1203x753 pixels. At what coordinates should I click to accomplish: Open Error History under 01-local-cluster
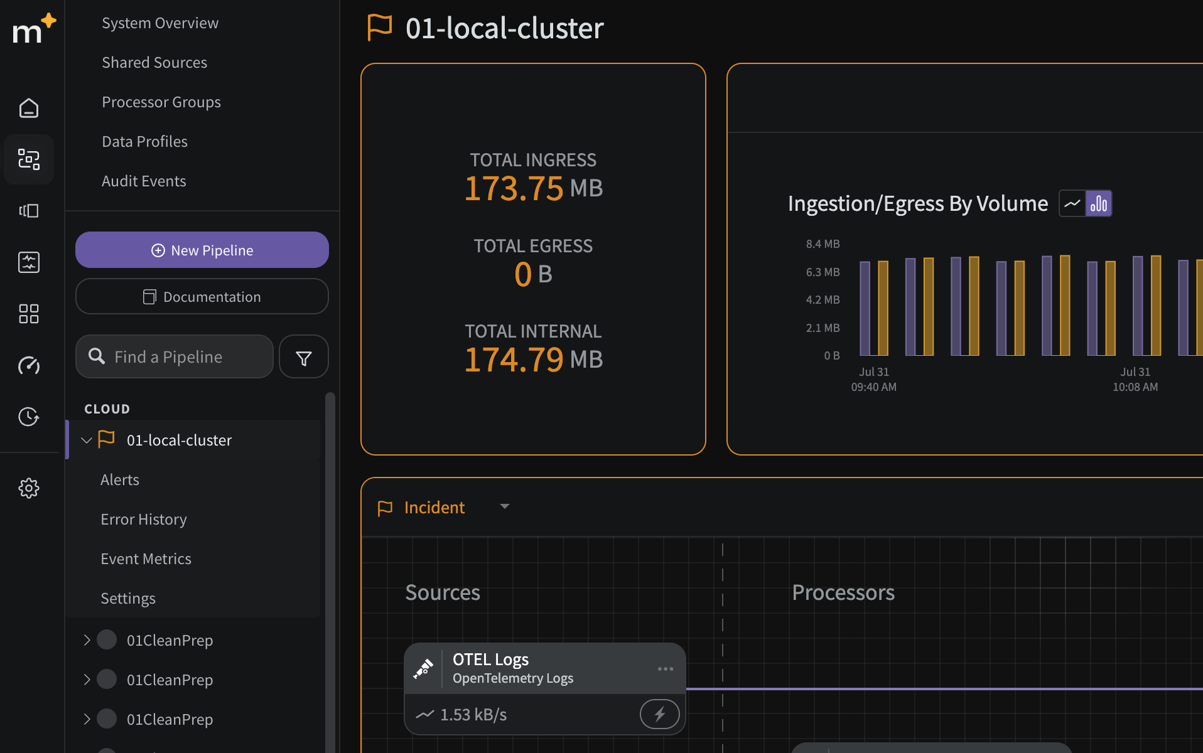[x=144, y=520]
